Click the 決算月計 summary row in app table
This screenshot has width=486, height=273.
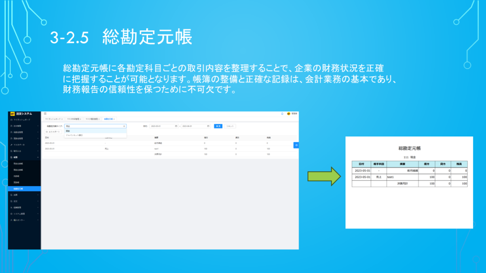coord(170,154)
